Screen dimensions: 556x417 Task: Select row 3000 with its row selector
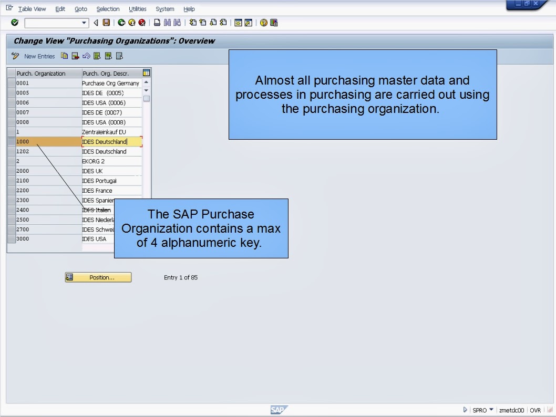(12, 239)
